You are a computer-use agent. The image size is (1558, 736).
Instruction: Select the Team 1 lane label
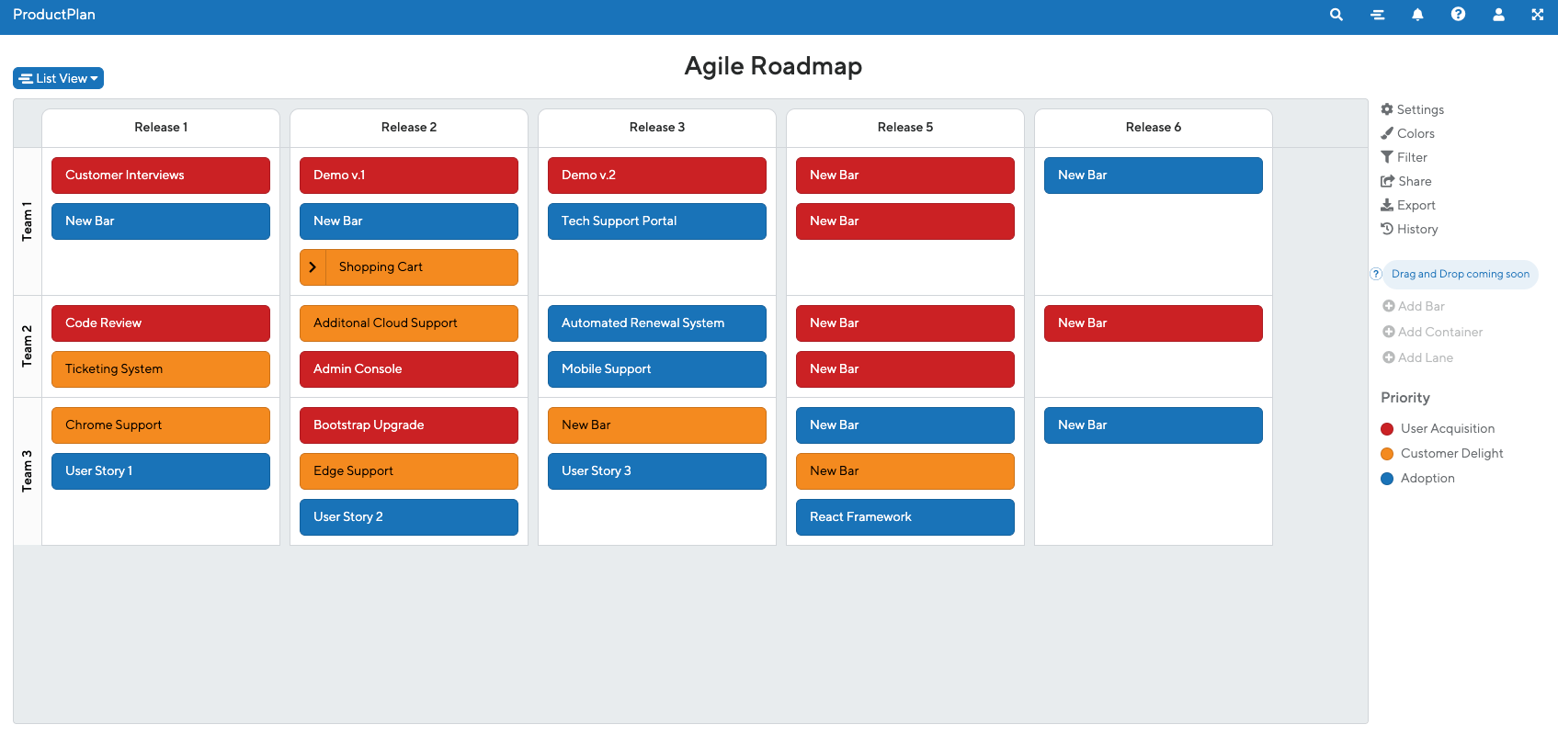[x=28, y=221]
